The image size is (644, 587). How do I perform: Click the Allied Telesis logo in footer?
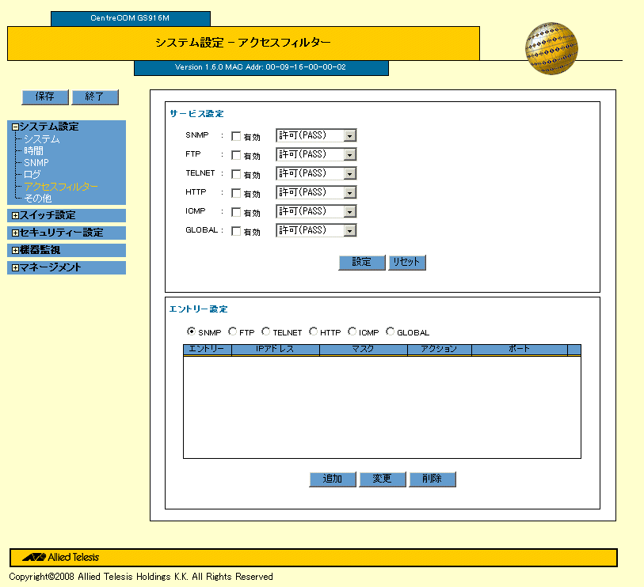[55, 557]
